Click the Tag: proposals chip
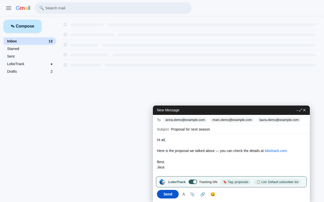324x202 pixels. [236, 182]
